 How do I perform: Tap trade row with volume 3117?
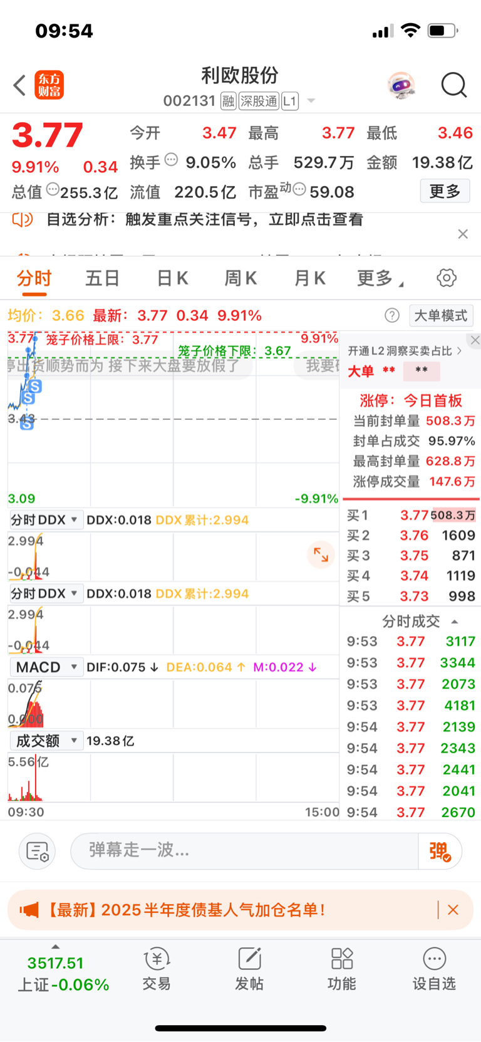[411, 642]
